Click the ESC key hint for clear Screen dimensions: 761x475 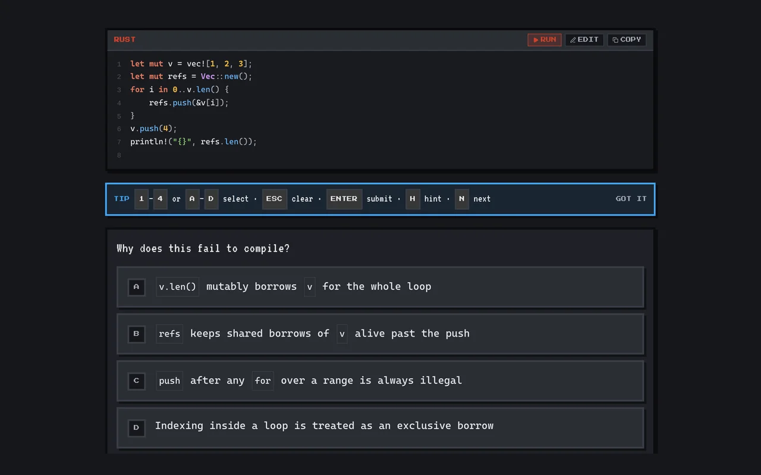(x=275, y=199)
